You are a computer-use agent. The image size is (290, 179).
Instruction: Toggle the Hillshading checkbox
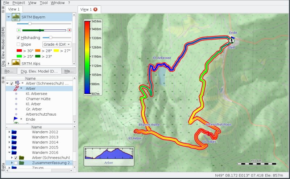pyautogui.click(x=18, y=38)
